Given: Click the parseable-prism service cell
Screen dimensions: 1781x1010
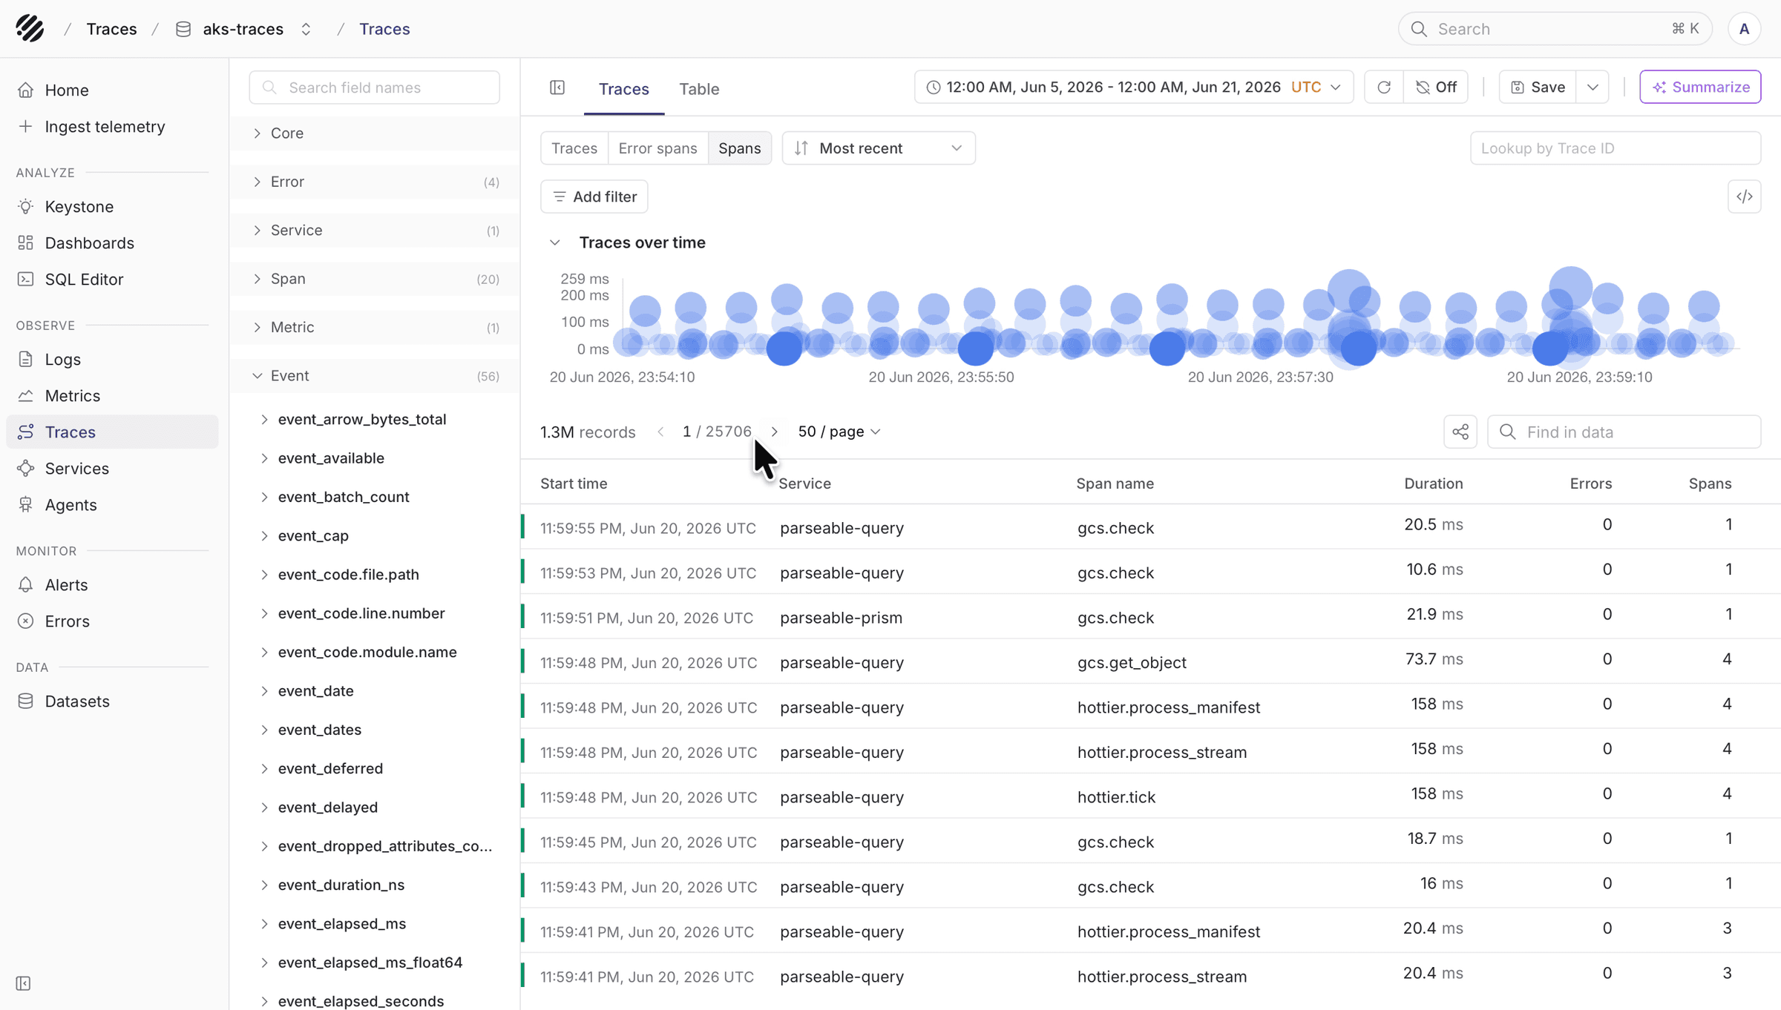Looking at the screenshot, I should point(841,618).
